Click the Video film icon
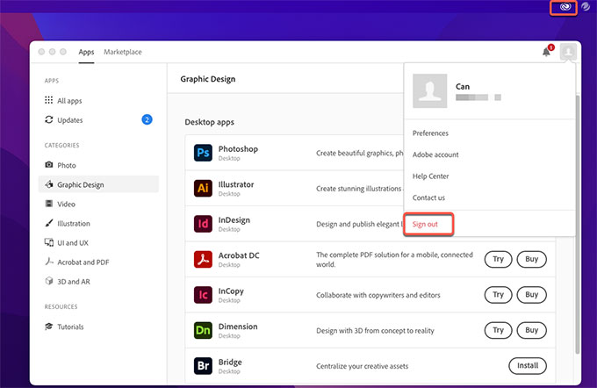This screenshot has width=597, height=388. coord(49,204)
